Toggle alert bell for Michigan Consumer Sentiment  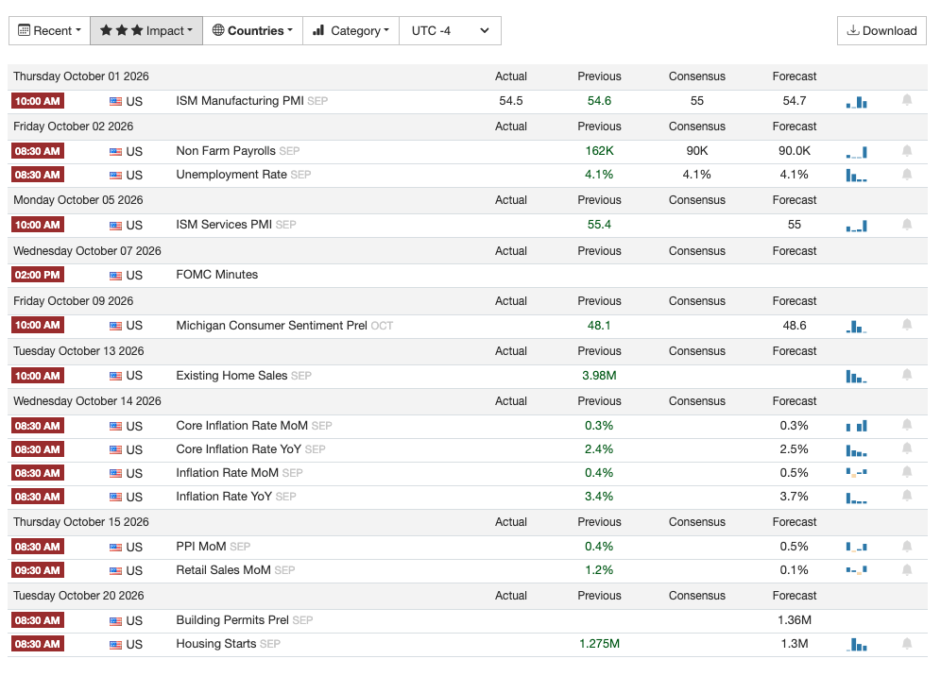(x=907, y=325)
